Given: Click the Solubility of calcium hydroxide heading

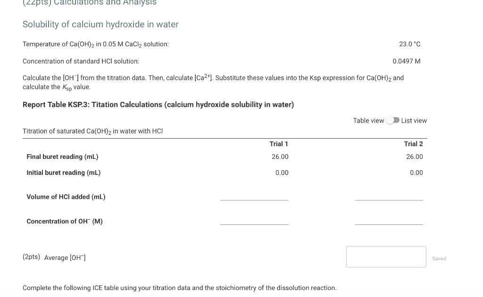Looking at the screenshot, I should (x=100, y=24).
